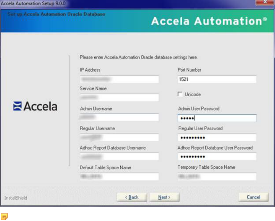Edit the Temporary Table Space Name field

tap(217, 177)
